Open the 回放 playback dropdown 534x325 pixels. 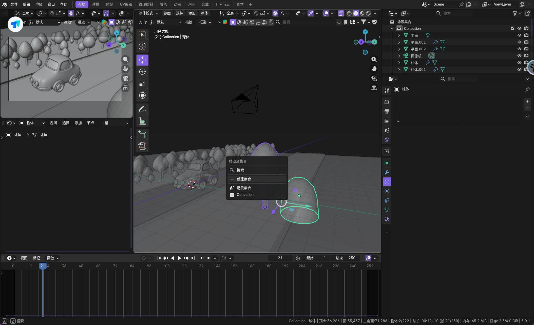(53, 258)
